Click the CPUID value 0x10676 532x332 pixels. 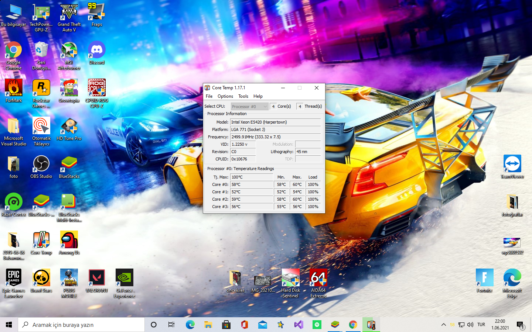[x=243, y=159]
